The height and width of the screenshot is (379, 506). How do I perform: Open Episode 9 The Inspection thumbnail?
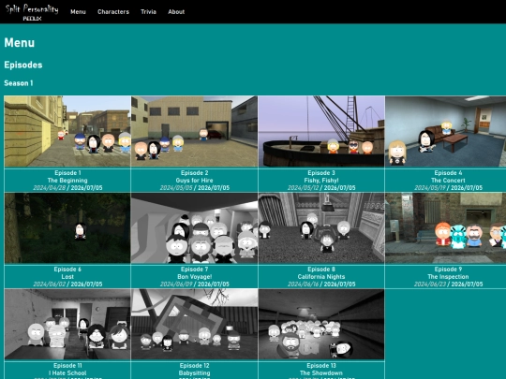[x=446, y=227]
